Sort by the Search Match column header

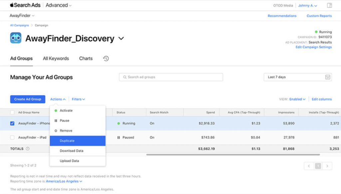point(159,112)
